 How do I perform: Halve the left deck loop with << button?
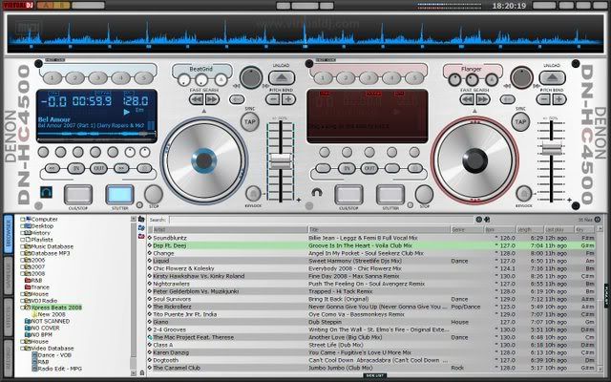coord(53,168)
